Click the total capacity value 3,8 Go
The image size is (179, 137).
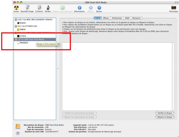[101, 125]
